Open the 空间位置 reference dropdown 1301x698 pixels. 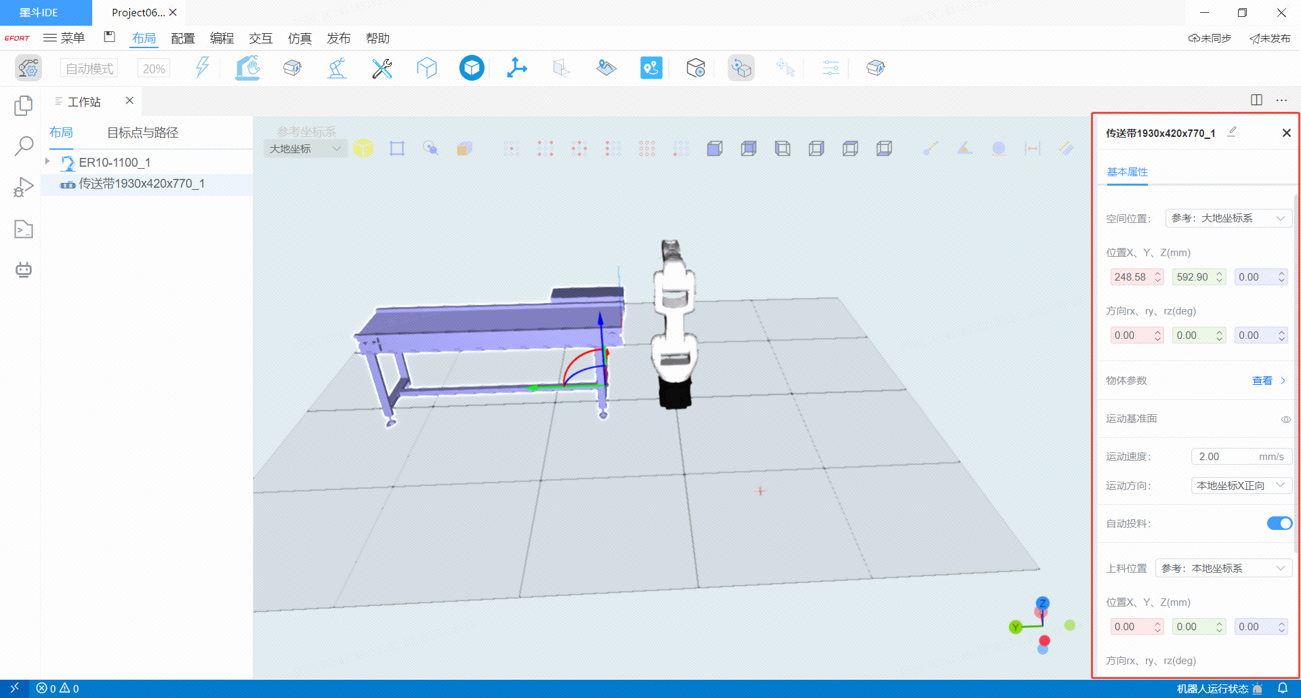click(1228, 218)
